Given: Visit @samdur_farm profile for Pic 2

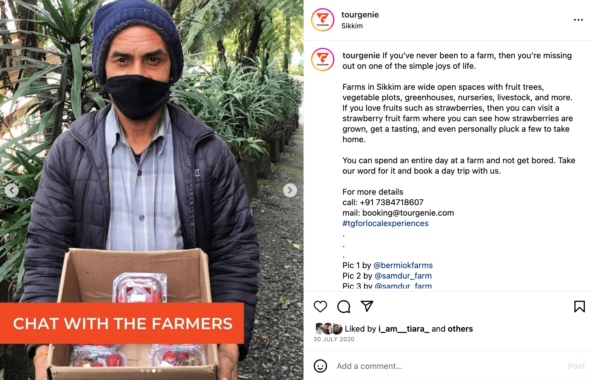Looking at the screenshot, I should [x=403, y=276].
